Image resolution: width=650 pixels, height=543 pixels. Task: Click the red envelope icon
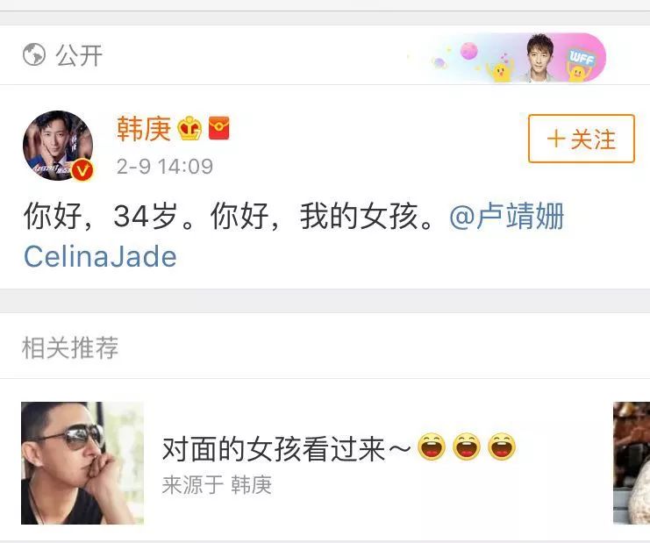click(x=219, y=128)
